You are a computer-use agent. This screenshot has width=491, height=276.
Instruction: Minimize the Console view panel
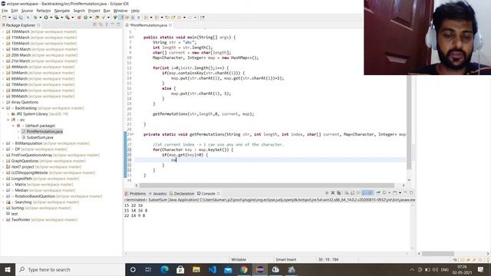(x=406, y=192)
